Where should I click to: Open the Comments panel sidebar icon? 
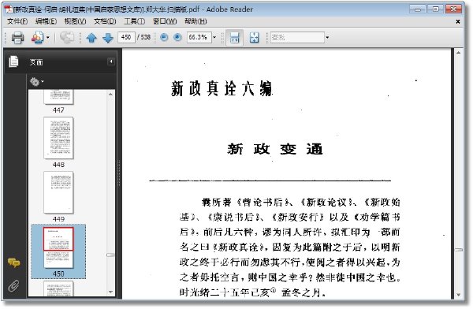point(14,262)
